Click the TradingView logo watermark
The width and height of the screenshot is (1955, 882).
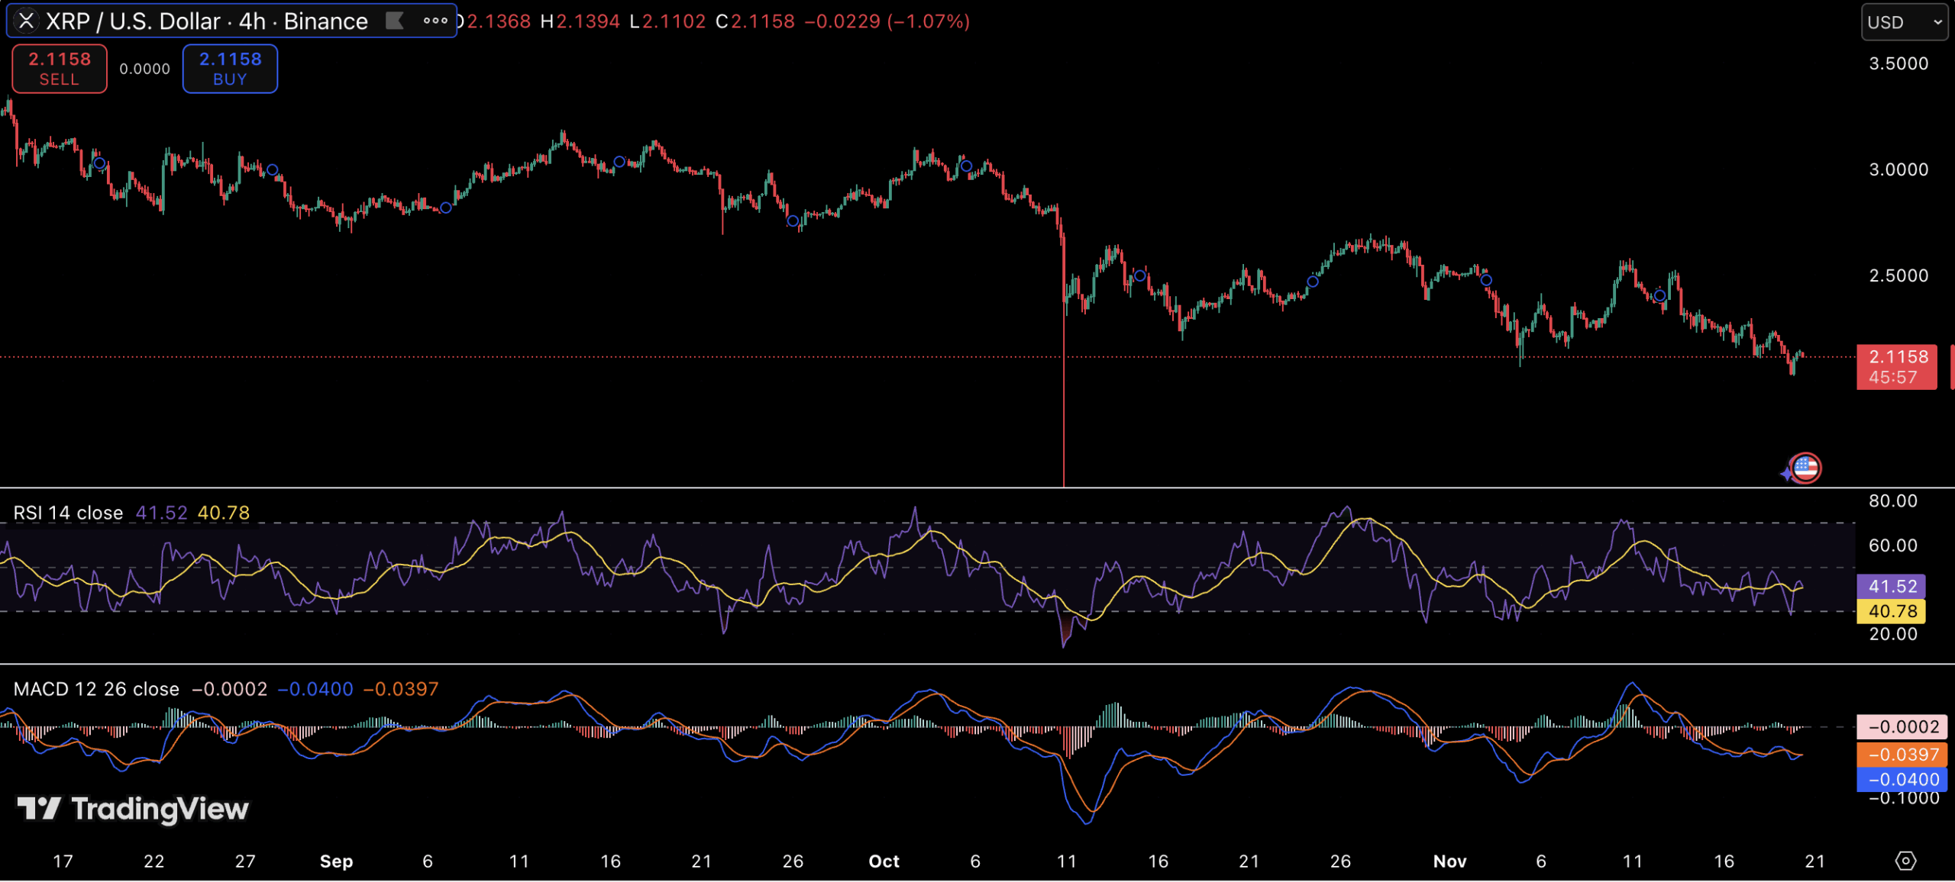tap(134, 809)
